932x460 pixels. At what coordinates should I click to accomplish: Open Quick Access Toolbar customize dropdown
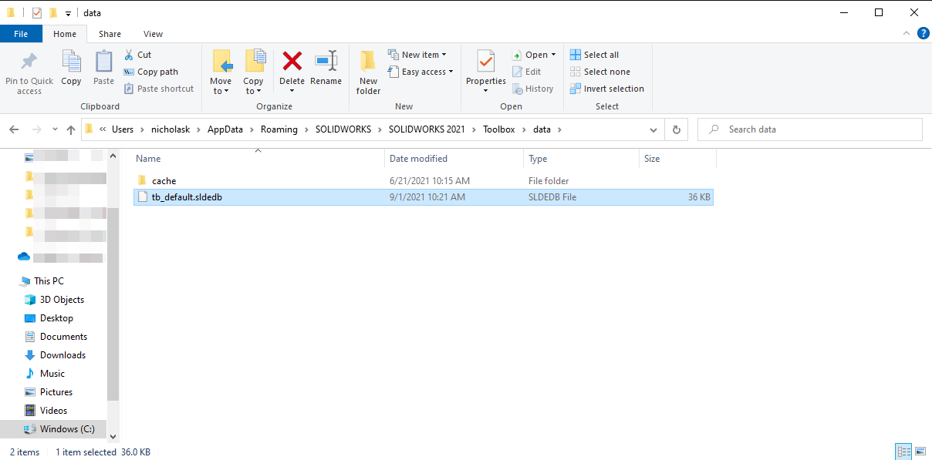pyautogui.click(x=68, y=13)
